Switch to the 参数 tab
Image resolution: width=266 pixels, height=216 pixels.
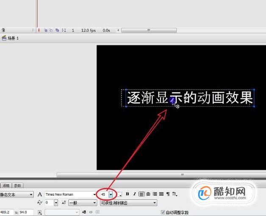coord(18,186)
